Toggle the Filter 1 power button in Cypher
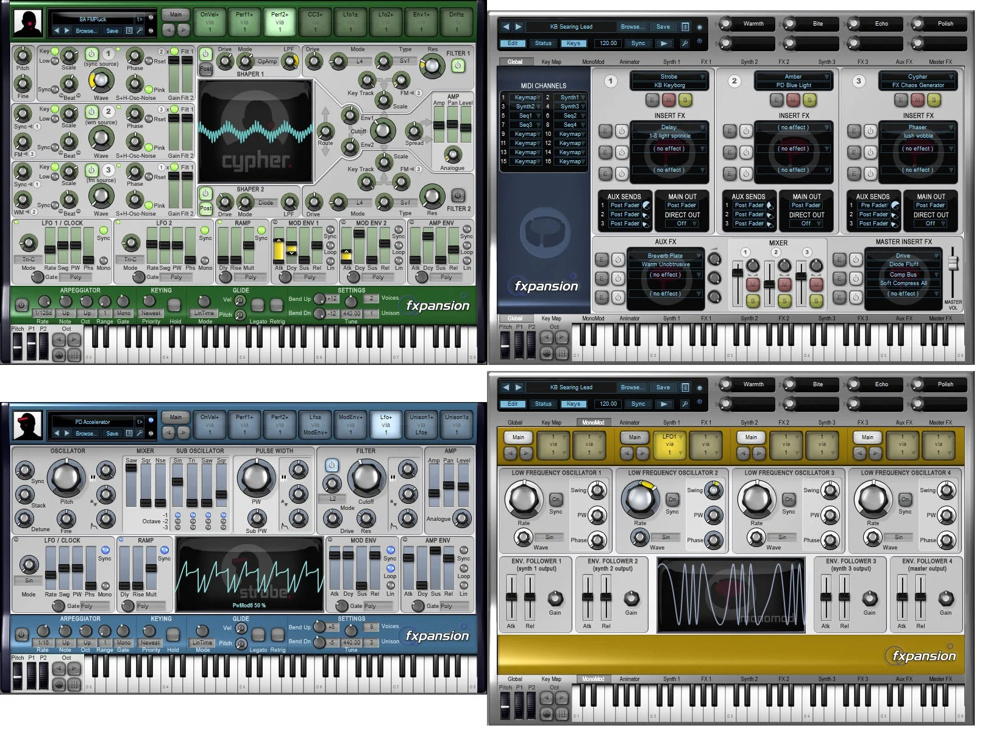Image resolution: width=996 pixels, height=742 pixels. click(x=458, y=66)
